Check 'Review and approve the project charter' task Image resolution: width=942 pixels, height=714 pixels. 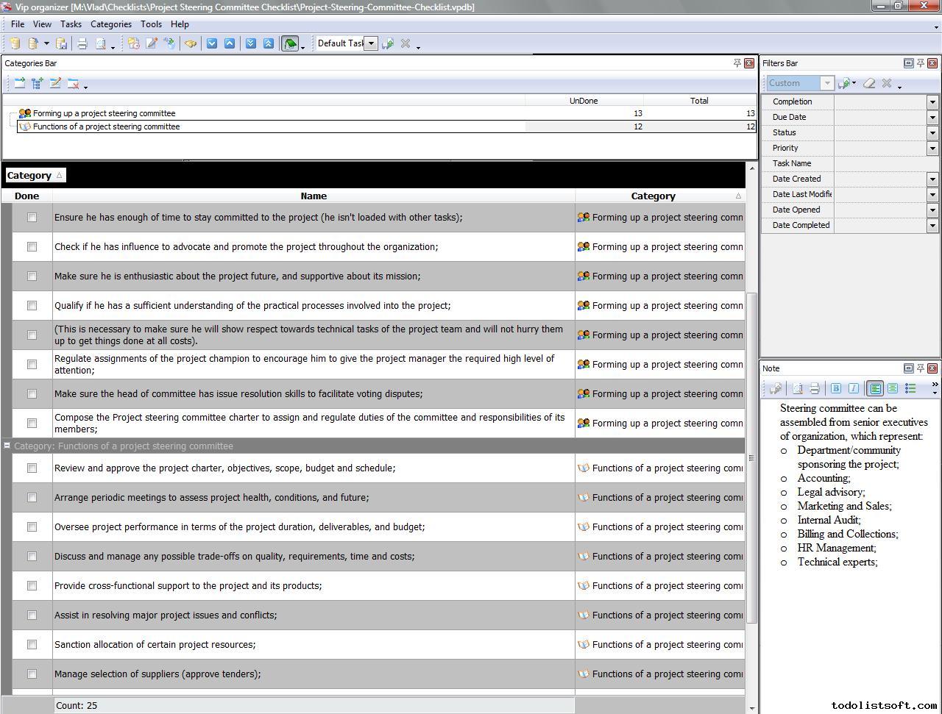[32, 468]
